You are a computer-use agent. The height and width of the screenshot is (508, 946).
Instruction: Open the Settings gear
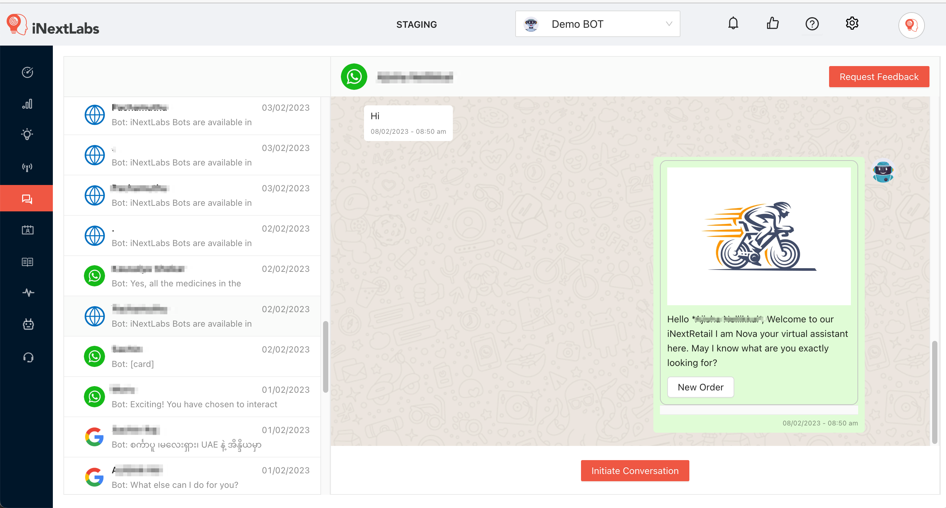pyautogui.click(x=852, y=23)
